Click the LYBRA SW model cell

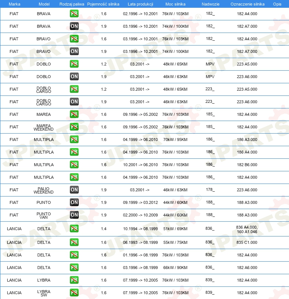click(x=44, y=293)
